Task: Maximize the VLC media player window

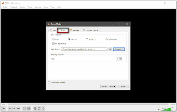Action: pyautogui.click(x=165, y=3)
